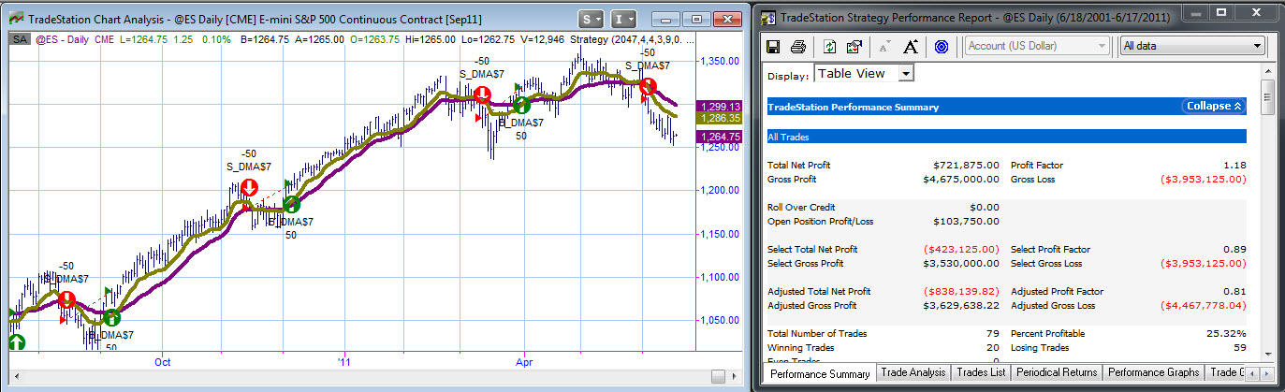Click Select Total Net Profit value ($423,125.00)
Screen dimensions: 1285x392
(x=961, y=250)
